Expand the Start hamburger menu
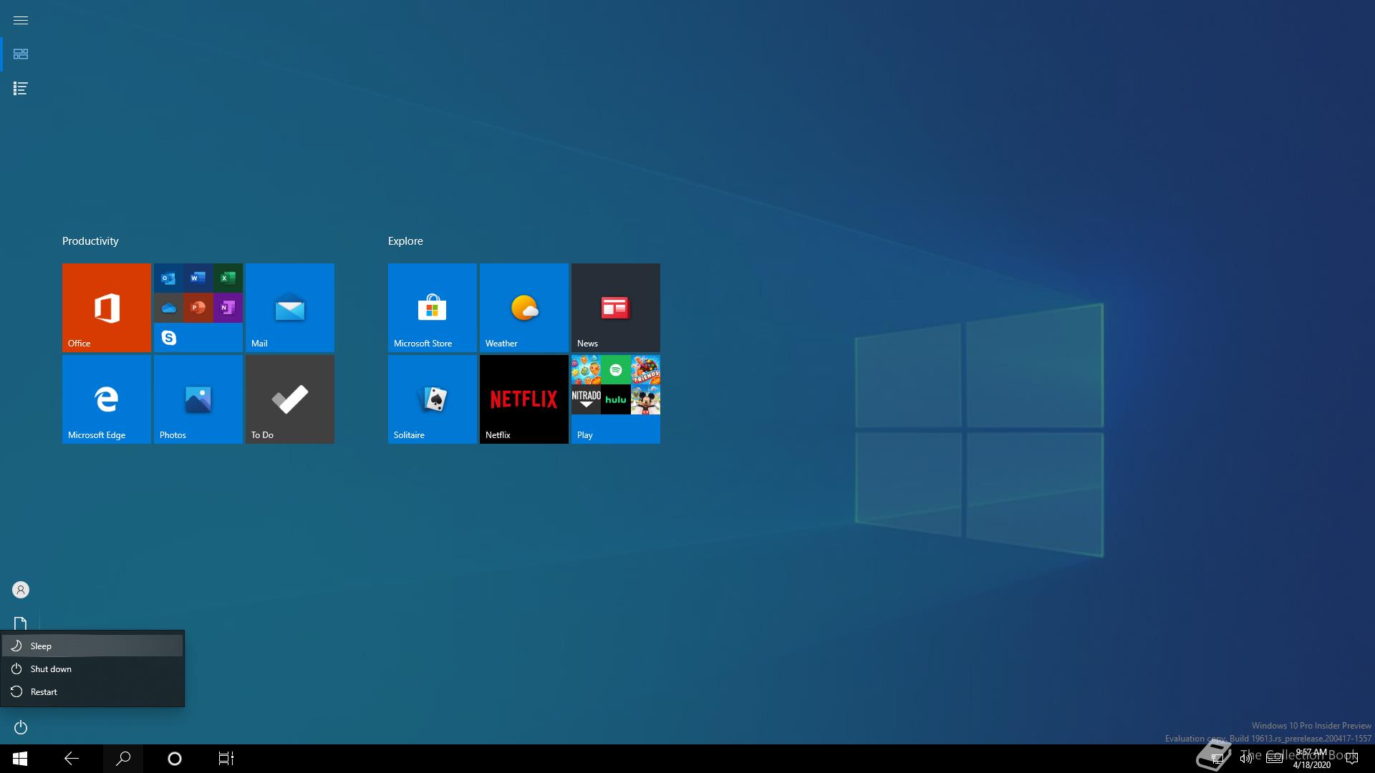 tap(21, 20)
